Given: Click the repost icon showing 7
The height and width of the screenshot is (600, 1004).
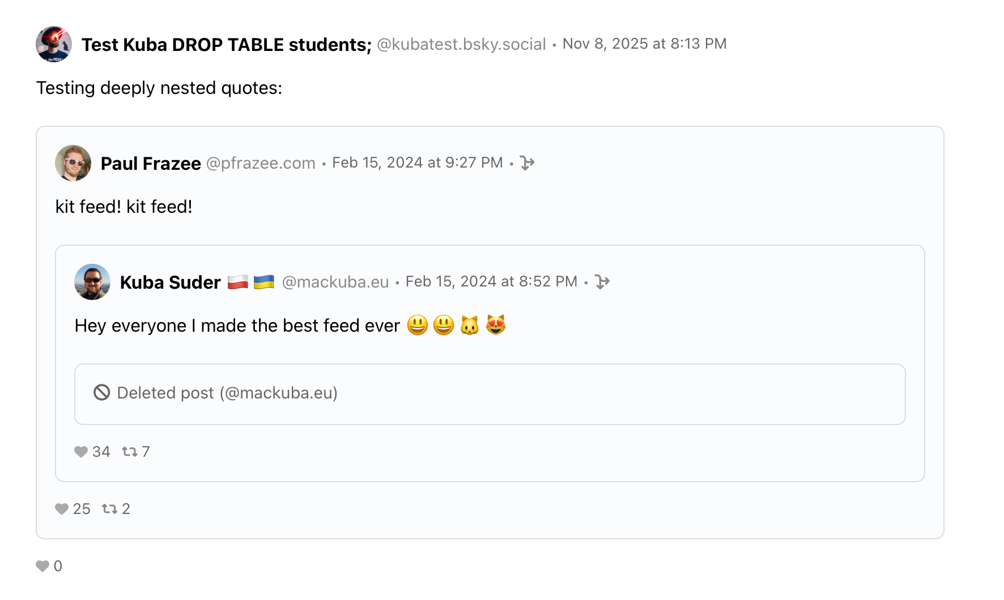Looking at the screenshot, I should [x=130, y=452].
